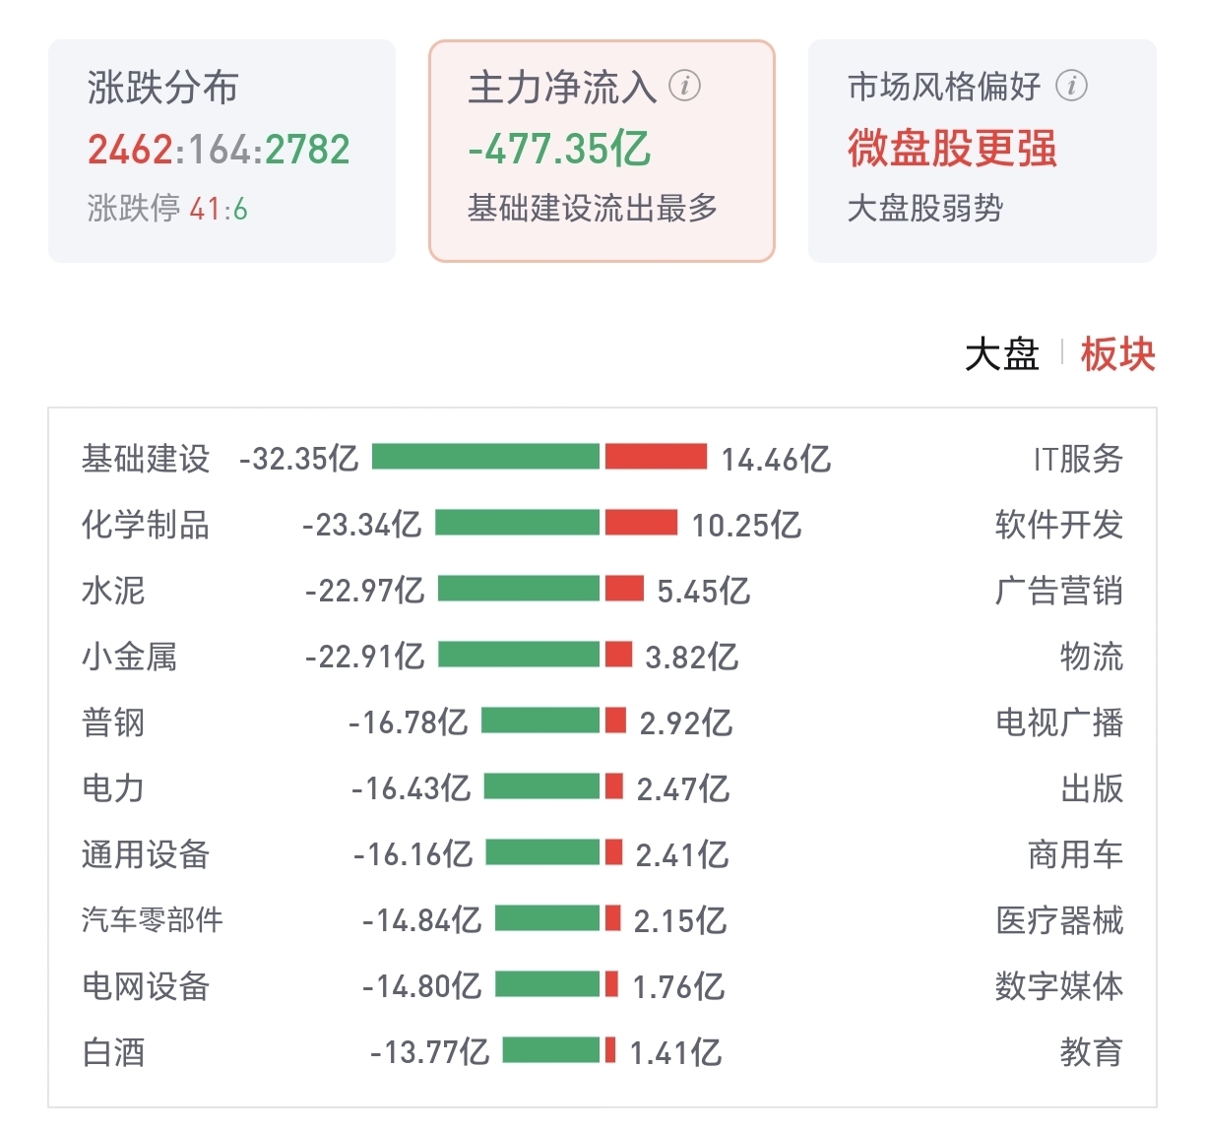Viewport: 1205px width, 1130px height.
Task: Select the 小金属 sector label
Action: tap(130, 657)
